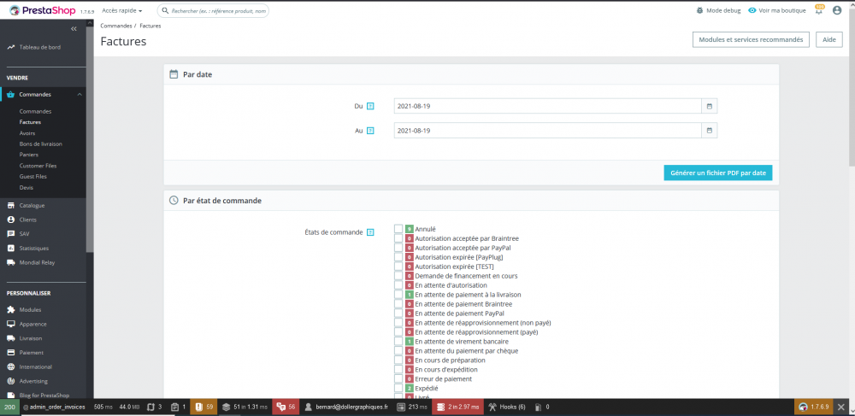Check Demande de financement en cours
Screen dimensions: 855x416
pos(398,276)
